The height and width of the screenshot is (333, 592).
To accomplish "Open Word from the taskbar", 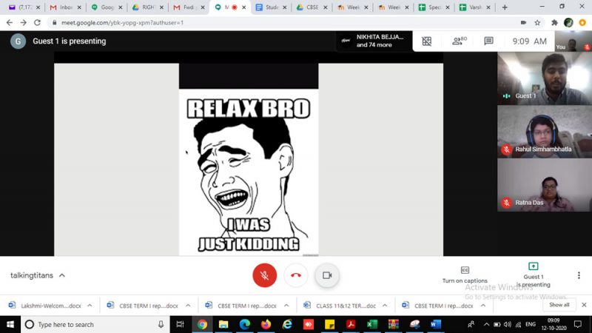I will pyautogui.click(x=436, y=324).
